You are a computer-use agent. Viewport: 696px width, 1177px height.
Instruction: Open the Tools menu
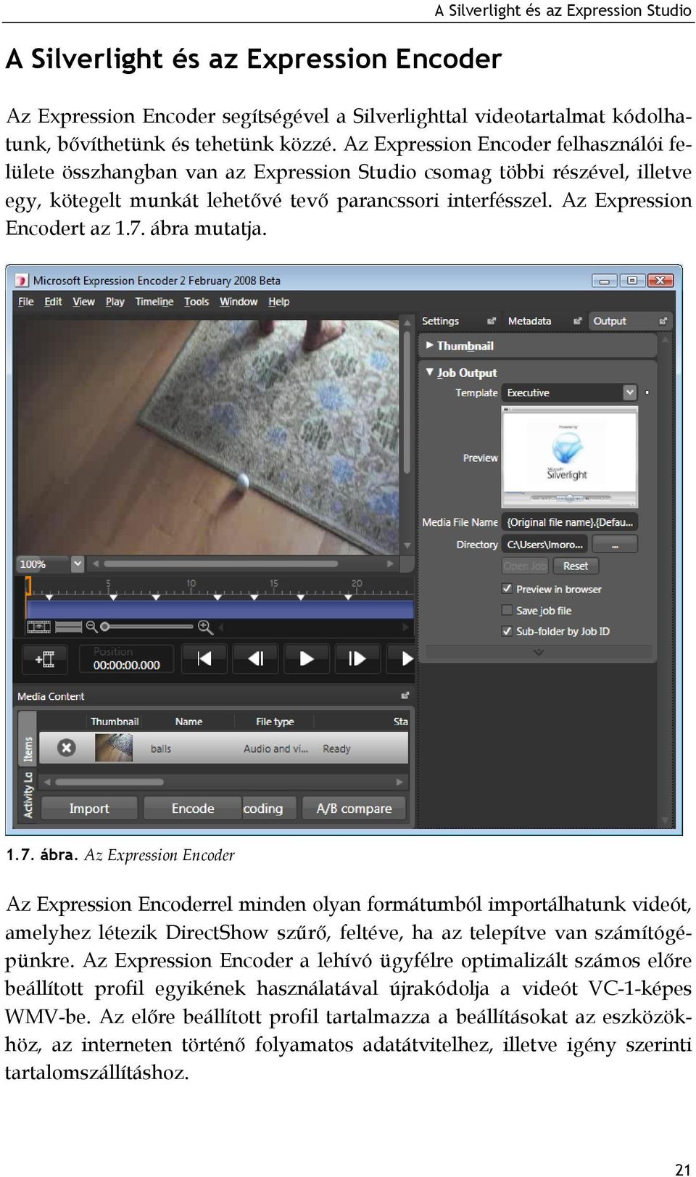(x=196, y=302)
